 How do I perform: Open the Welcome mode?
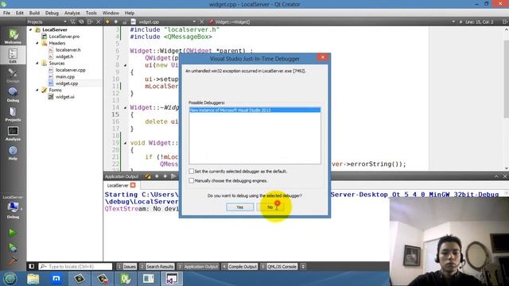coord(13,36)
